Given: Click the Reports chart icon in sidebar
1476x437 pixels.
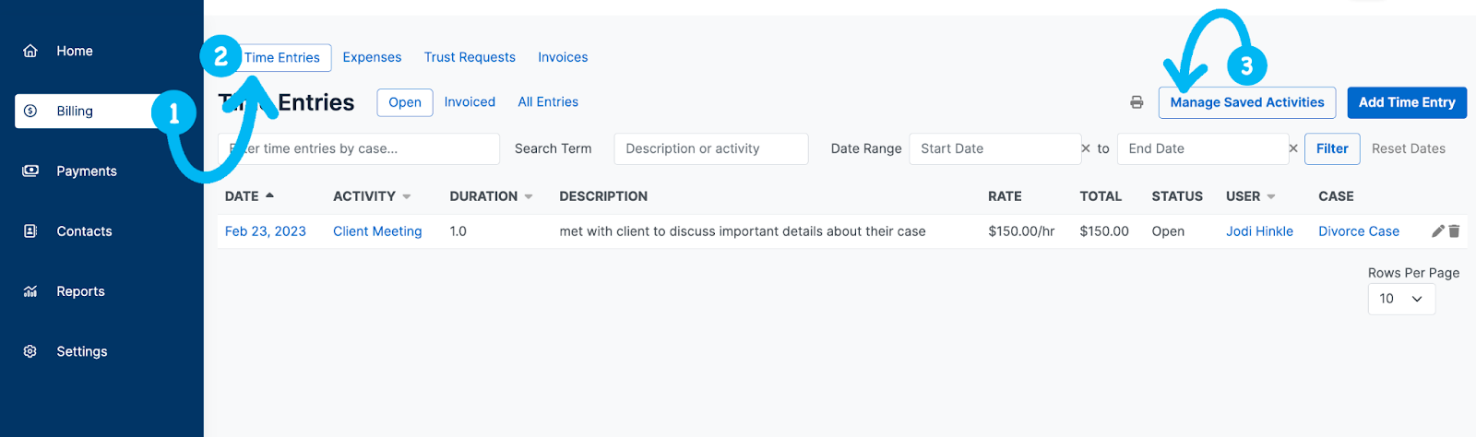Looking at the screenshot, I should point(30,291).
